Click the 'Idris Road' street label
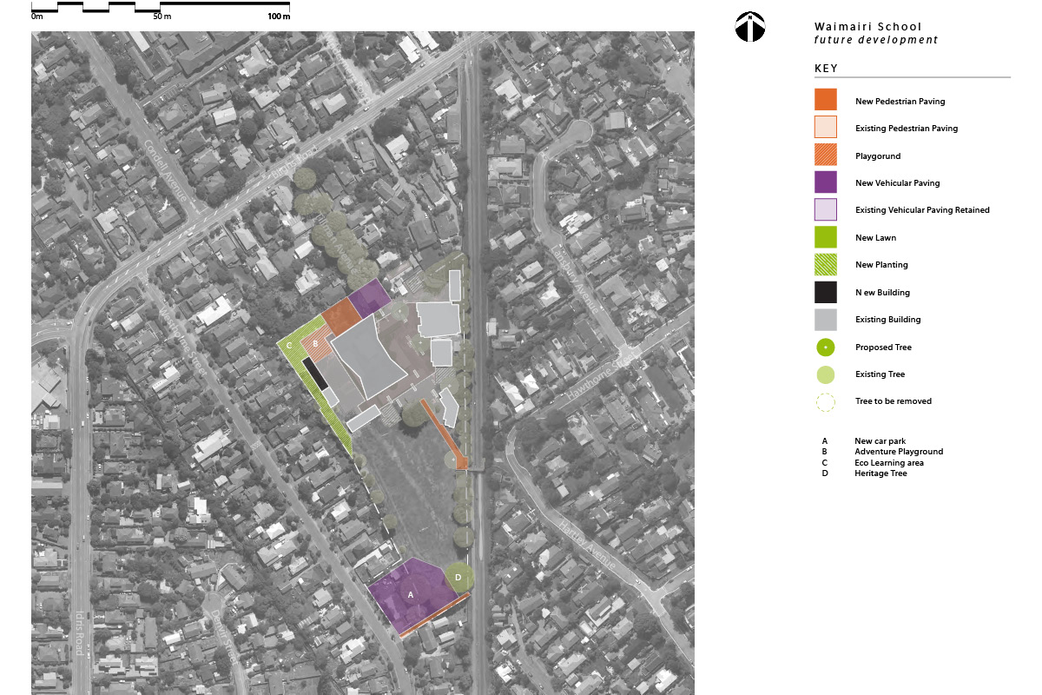Viewport: 1042px width, 695px height. click(78, 634)
